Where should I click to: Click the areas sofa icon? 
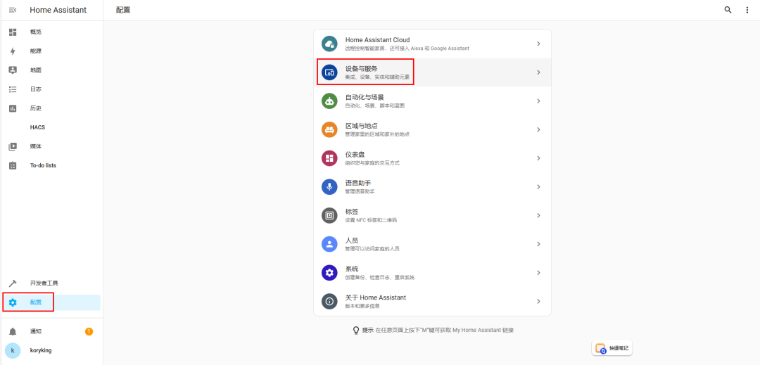coord(329,129)
